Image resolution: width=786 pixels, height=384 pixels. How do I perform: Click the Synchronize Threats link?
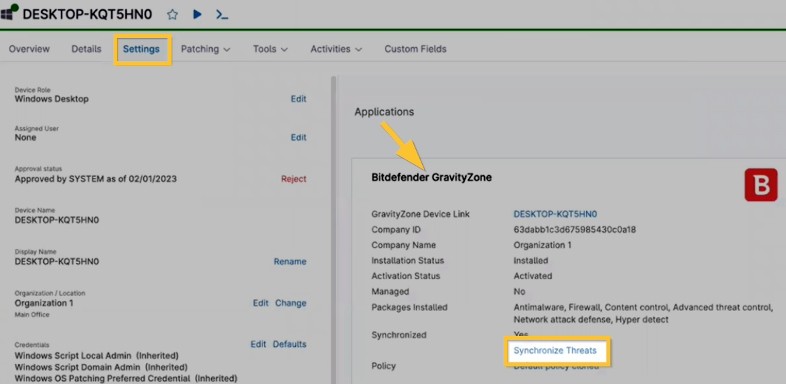coord(555,351)
